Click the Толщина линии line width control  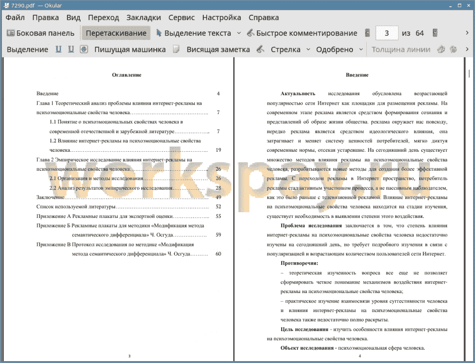(401, 49)
